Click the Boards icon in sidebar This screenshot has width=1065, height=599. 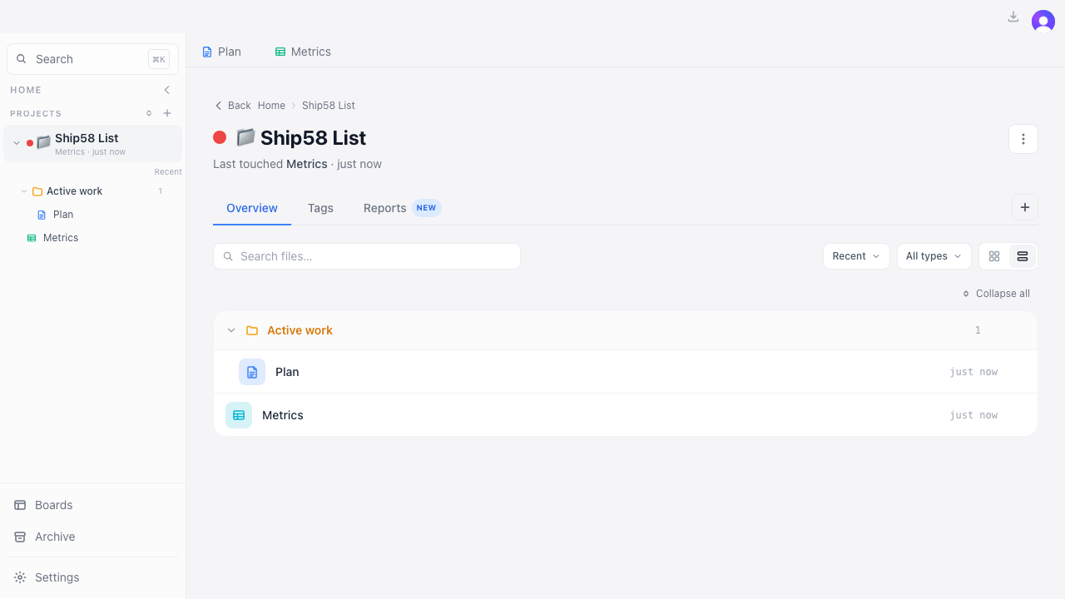tap(20, 505)
